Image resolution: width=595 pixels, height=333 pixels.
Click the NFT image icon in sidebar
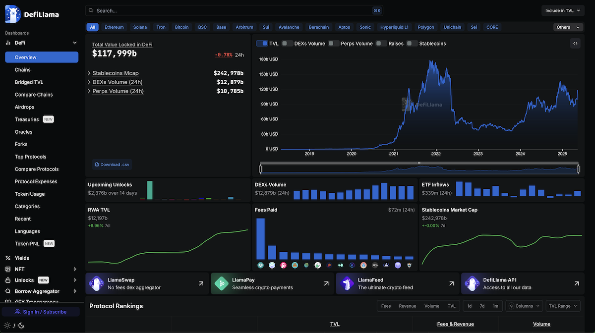[8, 269]
